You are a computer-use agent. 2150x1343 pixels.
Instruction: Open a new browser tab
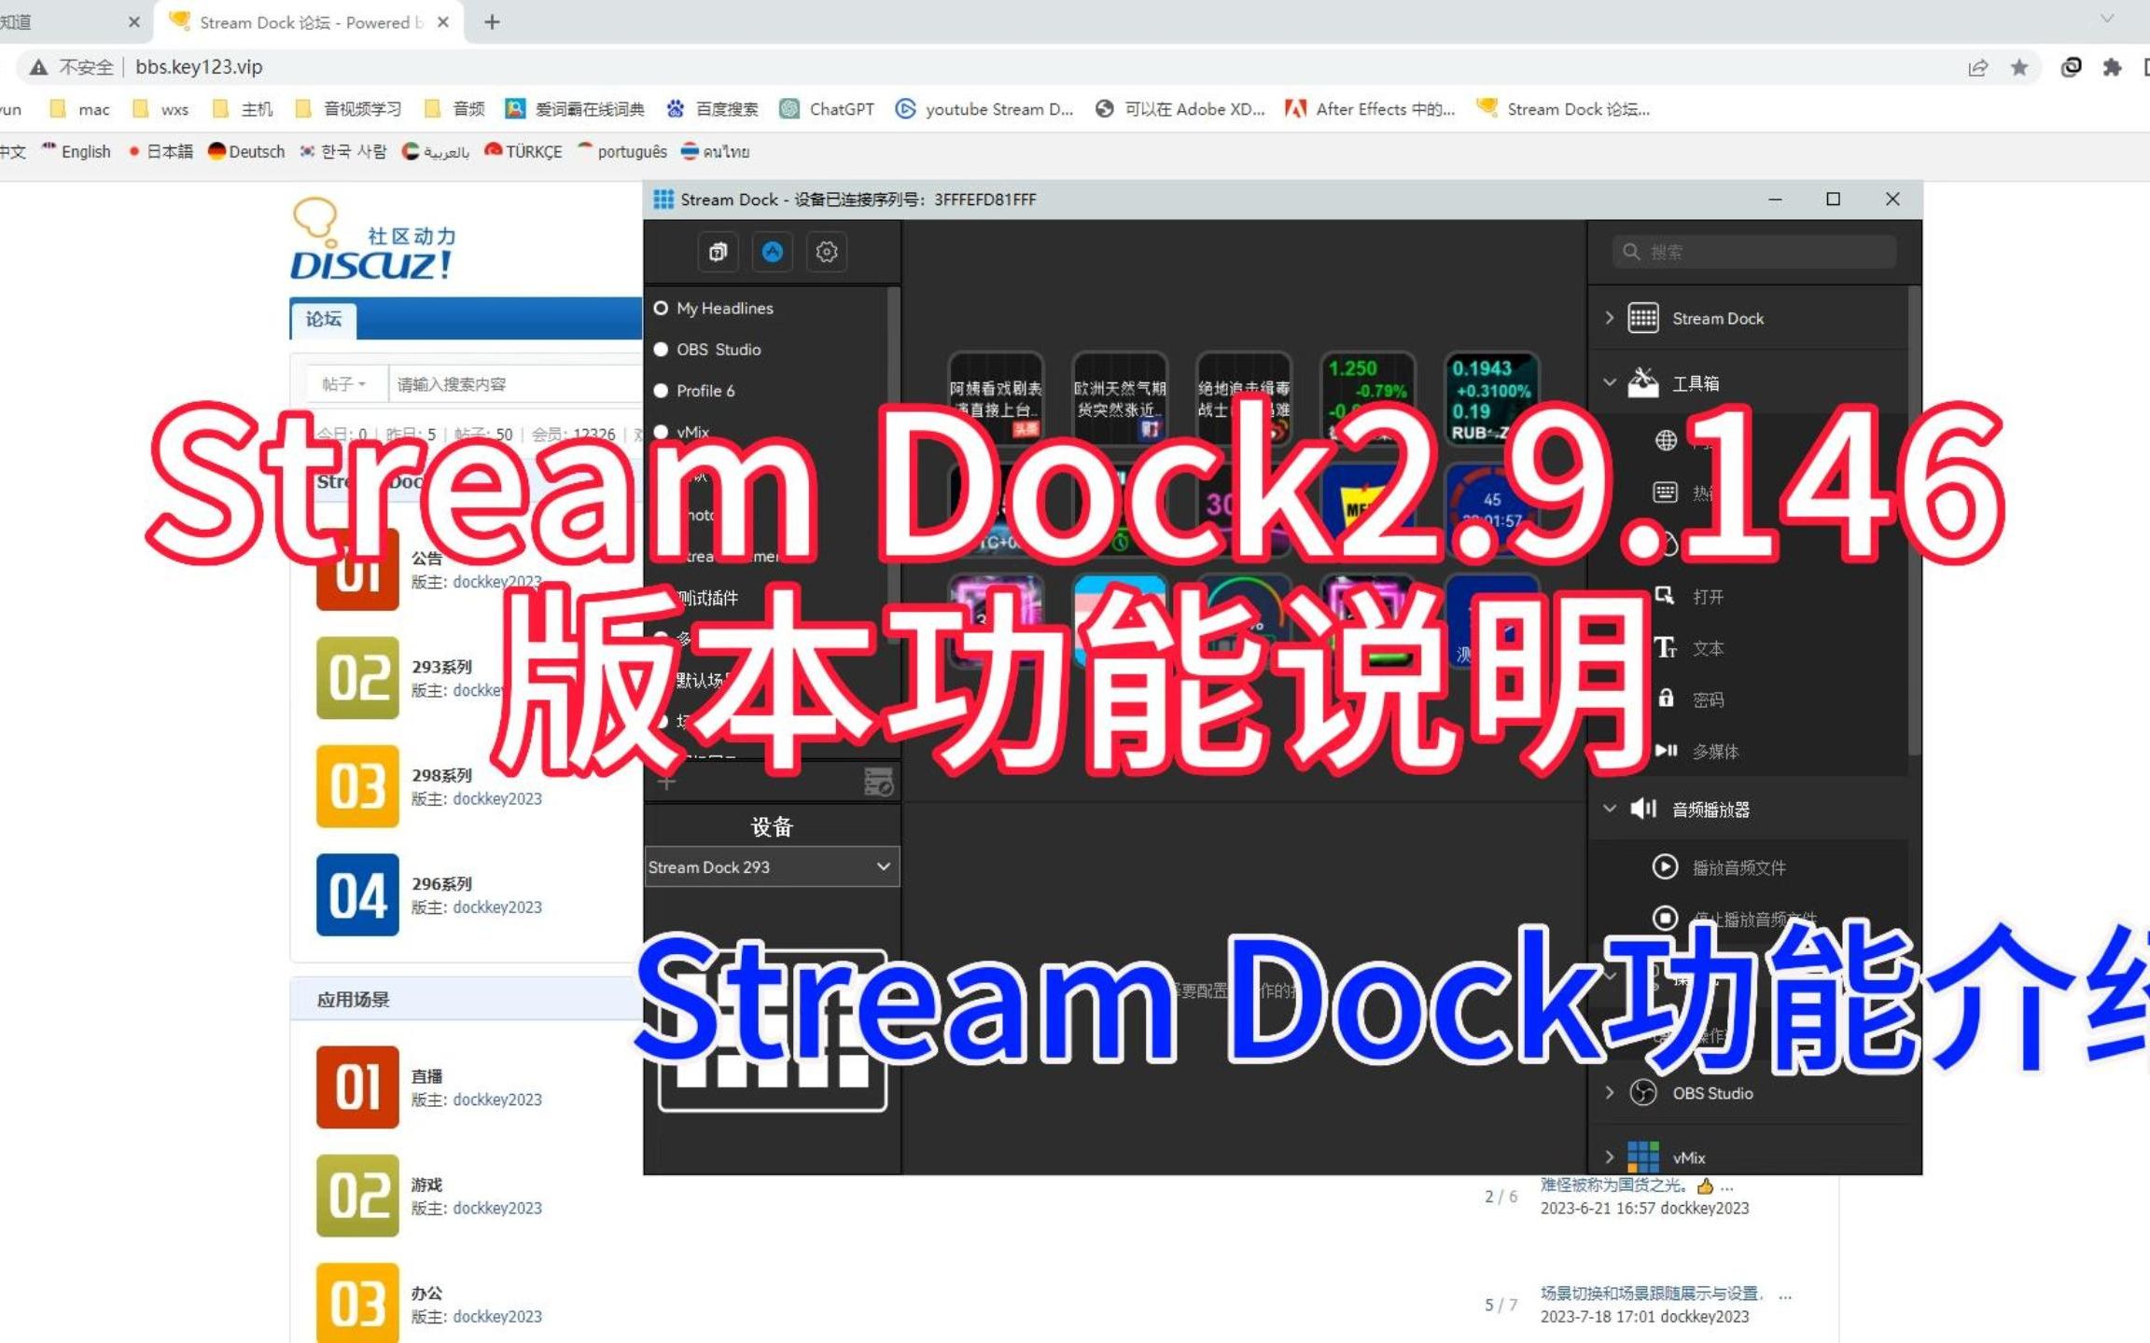click(492, 22)
